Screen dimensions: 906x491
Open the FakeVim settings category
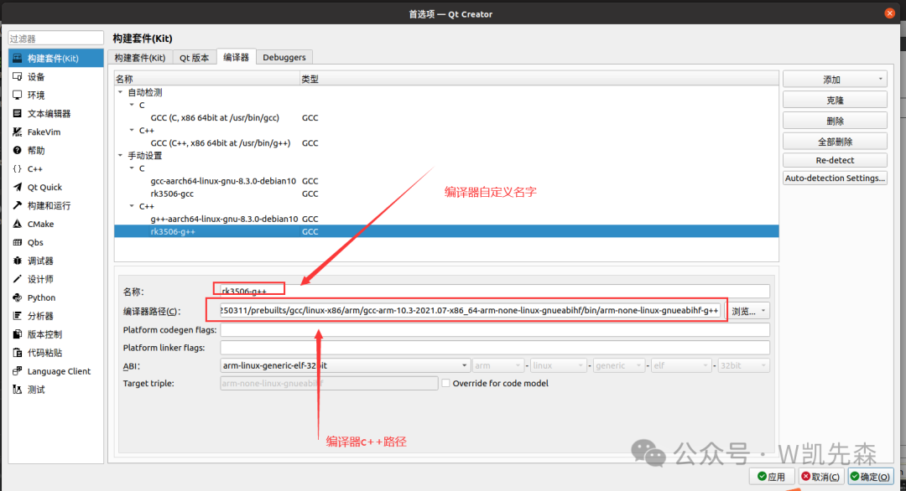pyautogui.click(x=44, y=132)
